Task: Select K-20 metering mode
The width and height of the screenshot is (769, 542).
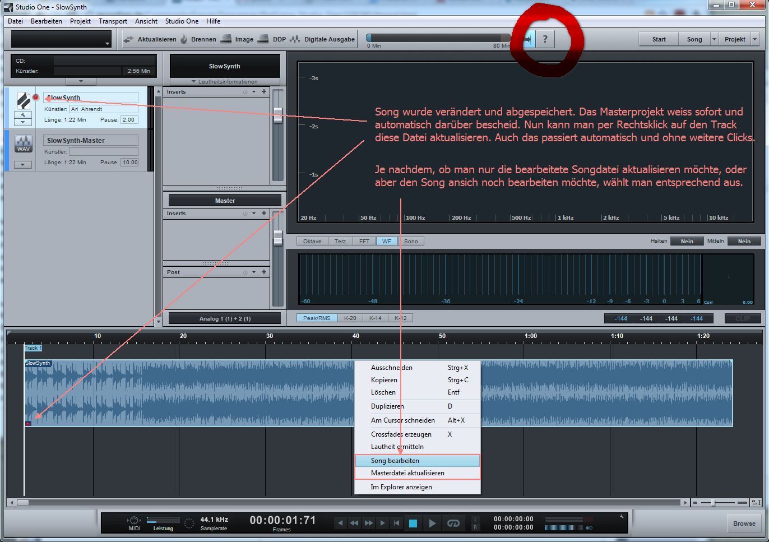Action: tap(350, 318)
